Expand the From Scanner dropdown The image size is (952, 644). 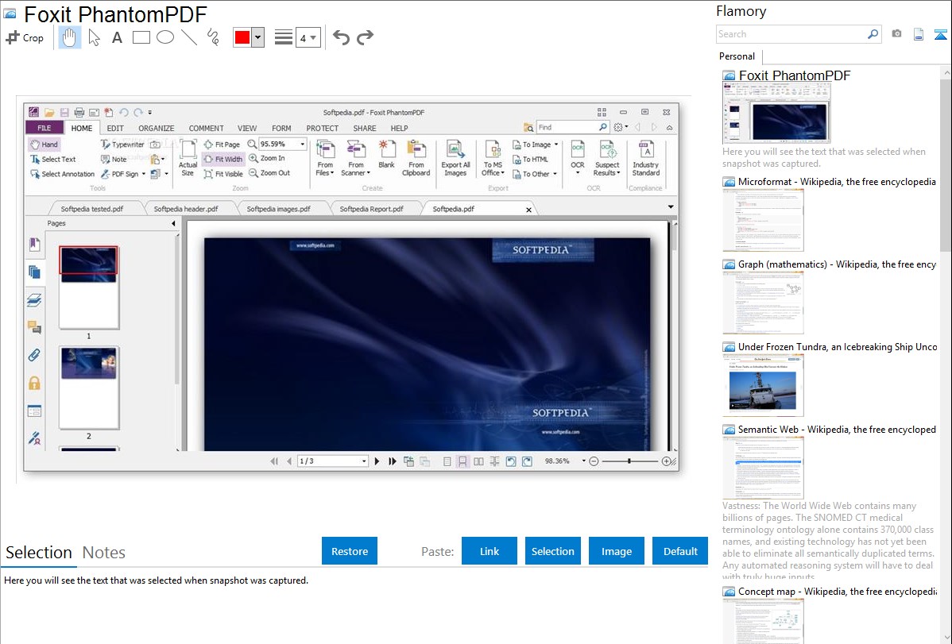(356, 159)
